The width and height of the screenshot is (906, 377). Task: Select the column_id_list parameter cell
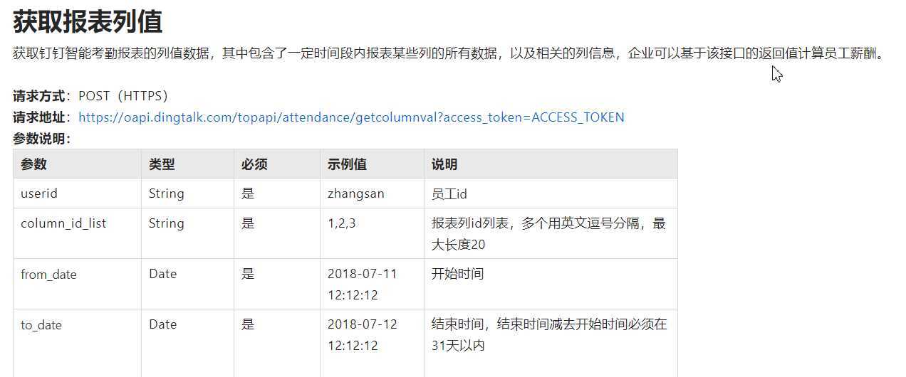[x=63, y=223]
